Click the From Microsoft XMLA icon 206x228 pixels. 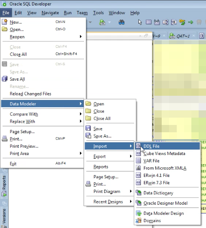(138, 168)
